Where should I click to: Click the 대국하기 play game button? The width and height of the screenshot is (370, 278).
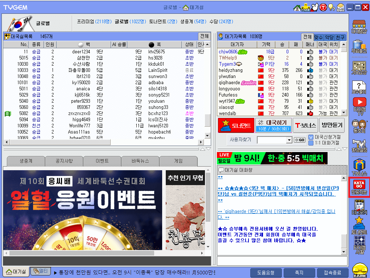click(274, 125)
